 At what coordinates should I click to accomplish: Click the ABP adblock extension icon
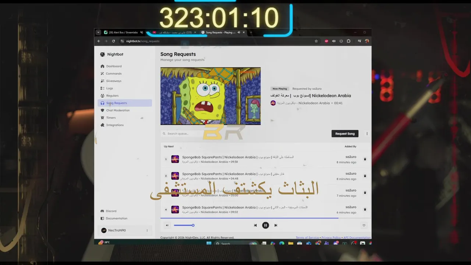coord(326,41)
